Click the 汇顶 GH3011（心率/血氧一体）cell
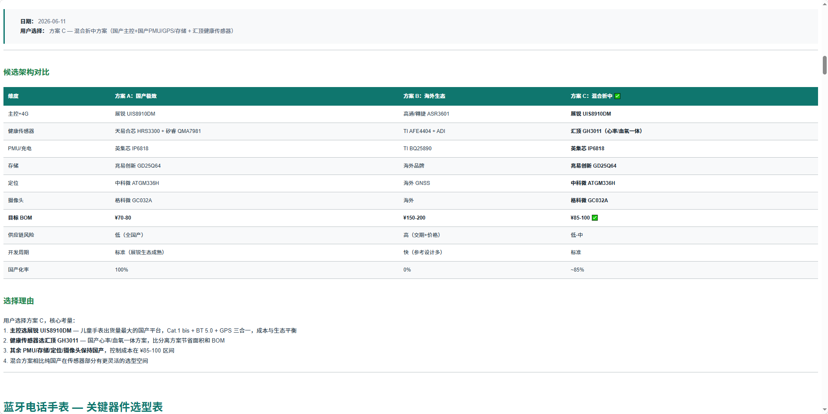 click(607, 131)
